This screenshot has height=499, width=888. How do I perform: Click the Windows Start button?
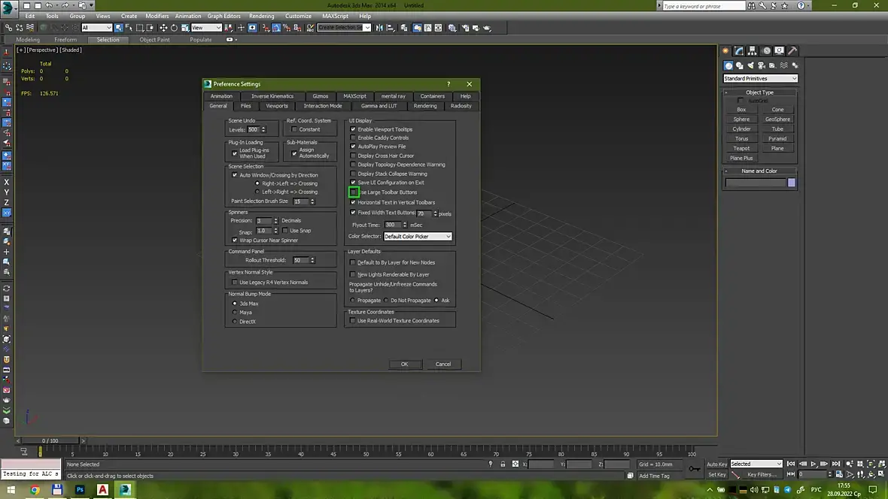tap(11, 489)
